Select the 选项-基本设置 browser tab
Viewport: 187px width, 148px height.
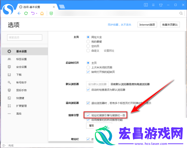click(37, 7)
